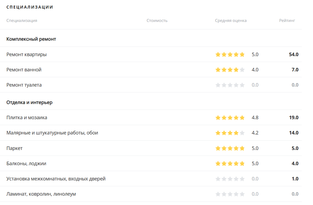Click the 54.0 rating value
The image size is (313, 205).
click(293, 55)
